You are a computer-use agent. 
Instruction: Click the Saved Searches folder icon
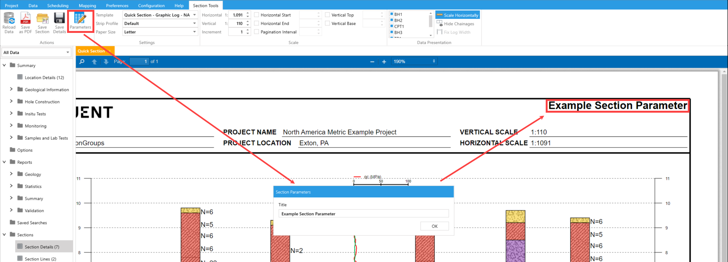[x=13, y=222]
